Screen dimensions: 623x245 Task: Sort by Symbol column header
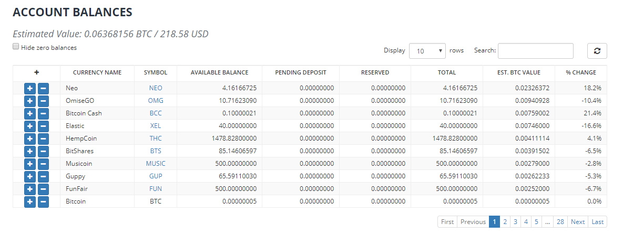click(x=155, y=72)
